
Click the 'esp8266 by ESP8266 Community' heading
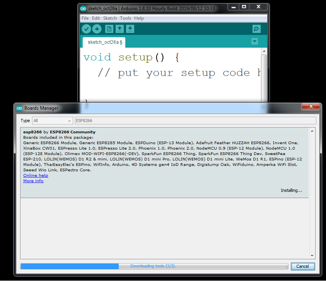(x=59, y=132)
